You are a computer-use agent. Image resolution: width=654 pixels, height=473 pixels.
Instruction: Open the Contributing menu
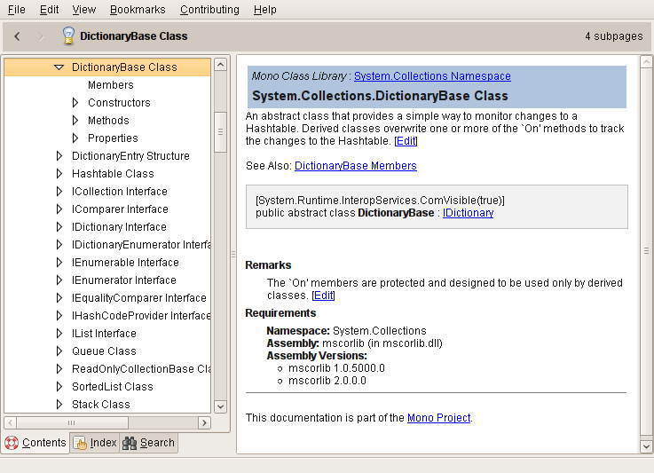click(209, 10)
